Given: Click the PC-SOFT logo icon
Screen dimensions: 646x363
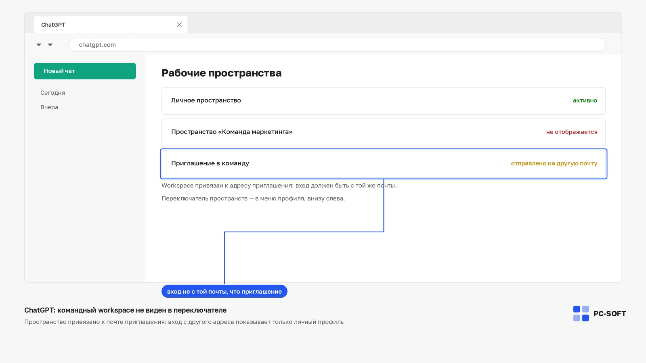Looking at the screenshot, I should (581, 313).
